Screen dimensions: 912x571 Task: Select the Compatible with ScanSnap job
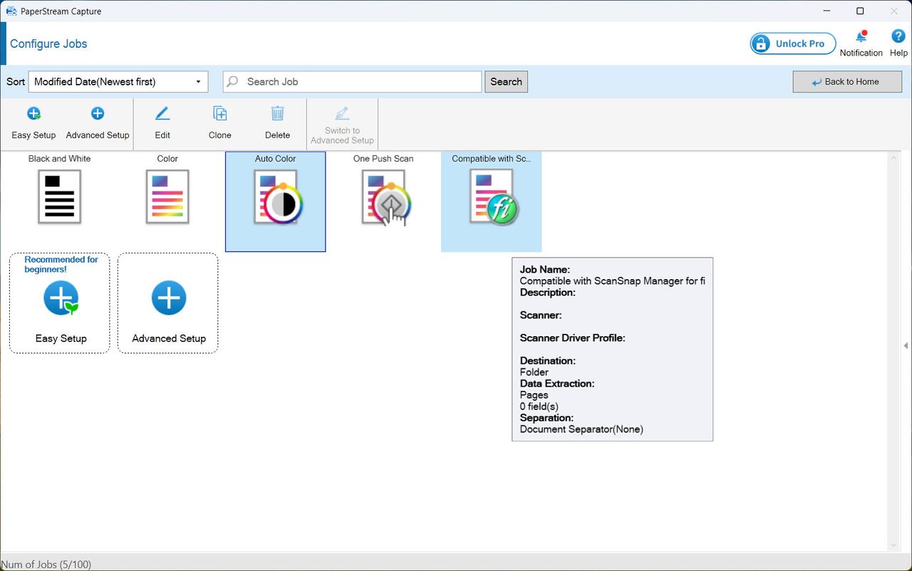pyautogui.click(x=492, y=201)
